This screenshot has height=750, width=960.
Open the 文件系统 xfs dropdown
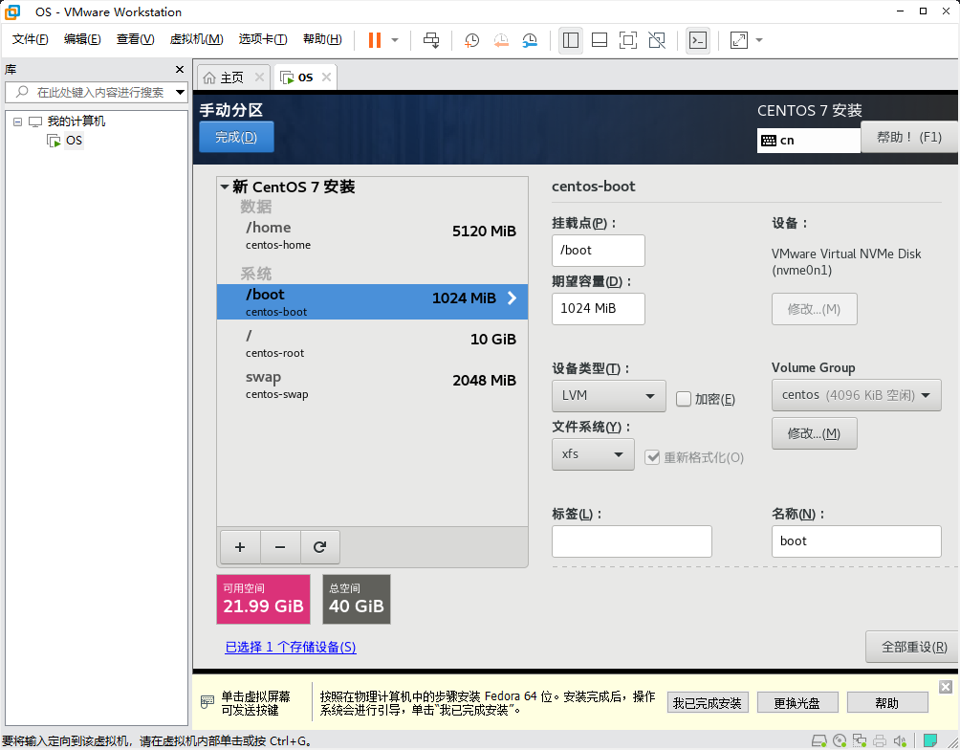[593, 454]
